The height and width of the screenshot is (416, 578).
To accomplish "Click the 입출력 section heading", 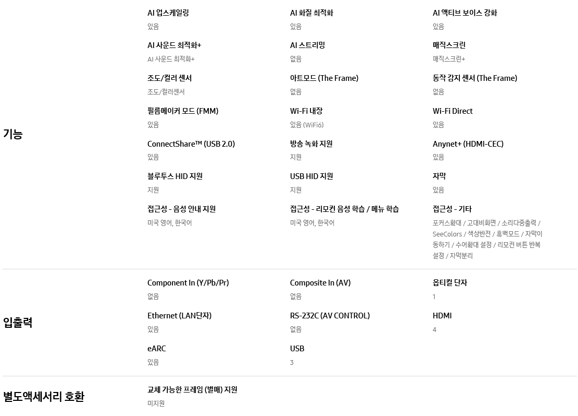I will pos(18,323).
